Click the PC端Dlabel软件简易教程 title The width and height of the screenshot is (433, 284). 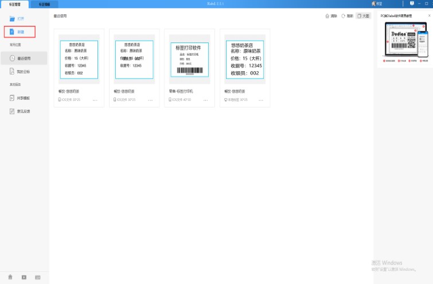(396, 16)
